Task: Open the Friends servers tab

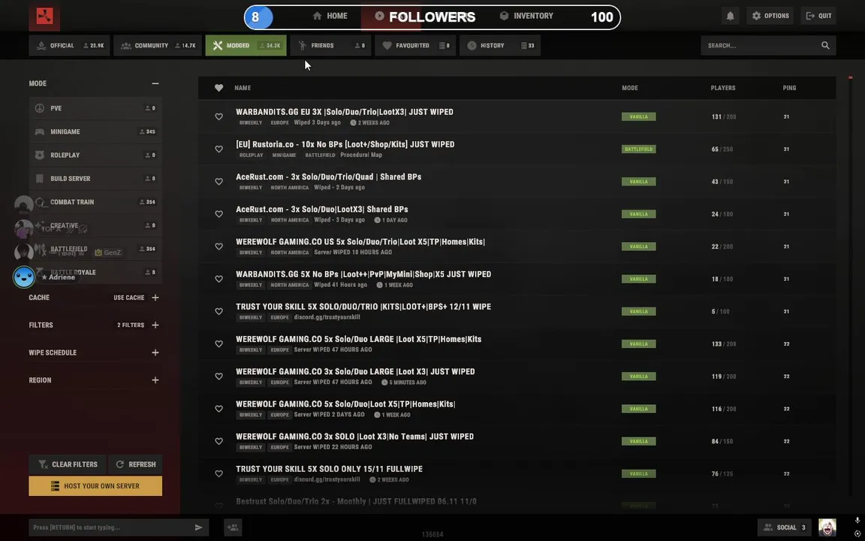Action: click(330, 45)
